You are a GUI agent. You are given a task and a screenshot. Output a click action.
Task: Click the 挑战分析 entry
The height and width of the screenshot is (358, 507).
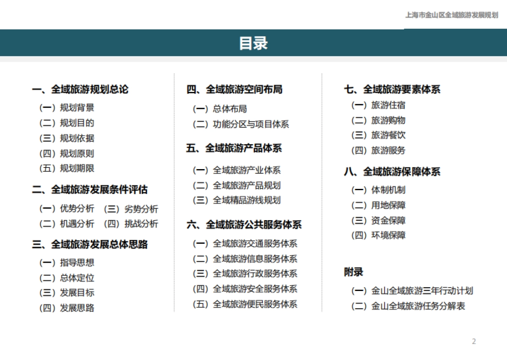pyautogui.click(x=141, y=224)
